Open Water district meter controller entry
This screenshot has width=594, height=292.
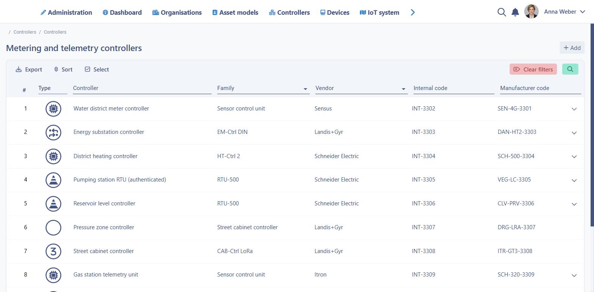[x=111, y=109]
